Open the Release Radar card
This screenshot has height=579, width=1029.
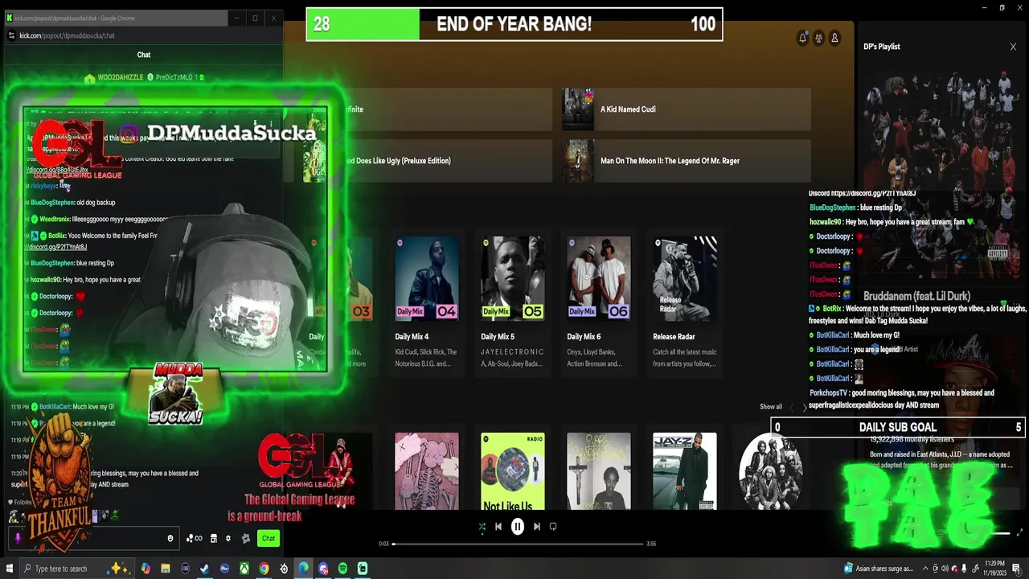pyautogui.click(x=684, y=302)
